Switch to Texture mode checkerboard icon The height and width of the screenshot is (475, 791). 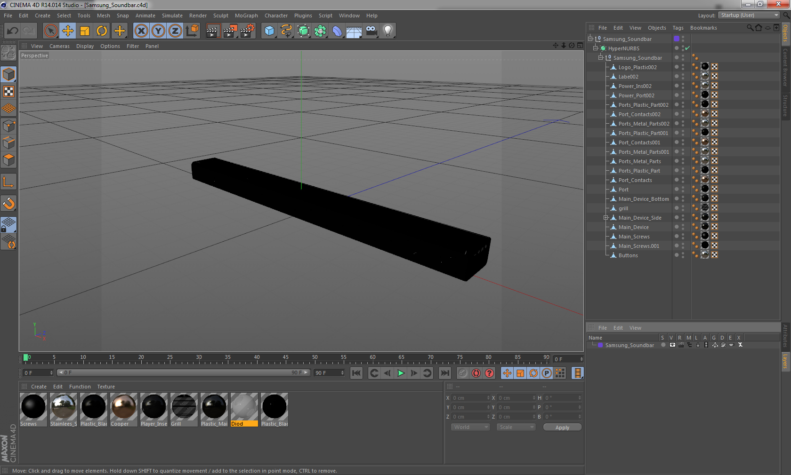click(x=9, y=91)
